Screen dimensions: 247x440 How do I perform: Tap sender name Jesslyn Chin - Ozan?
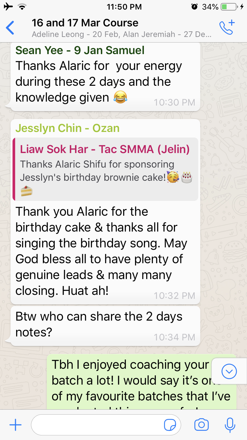click(68, 128)
